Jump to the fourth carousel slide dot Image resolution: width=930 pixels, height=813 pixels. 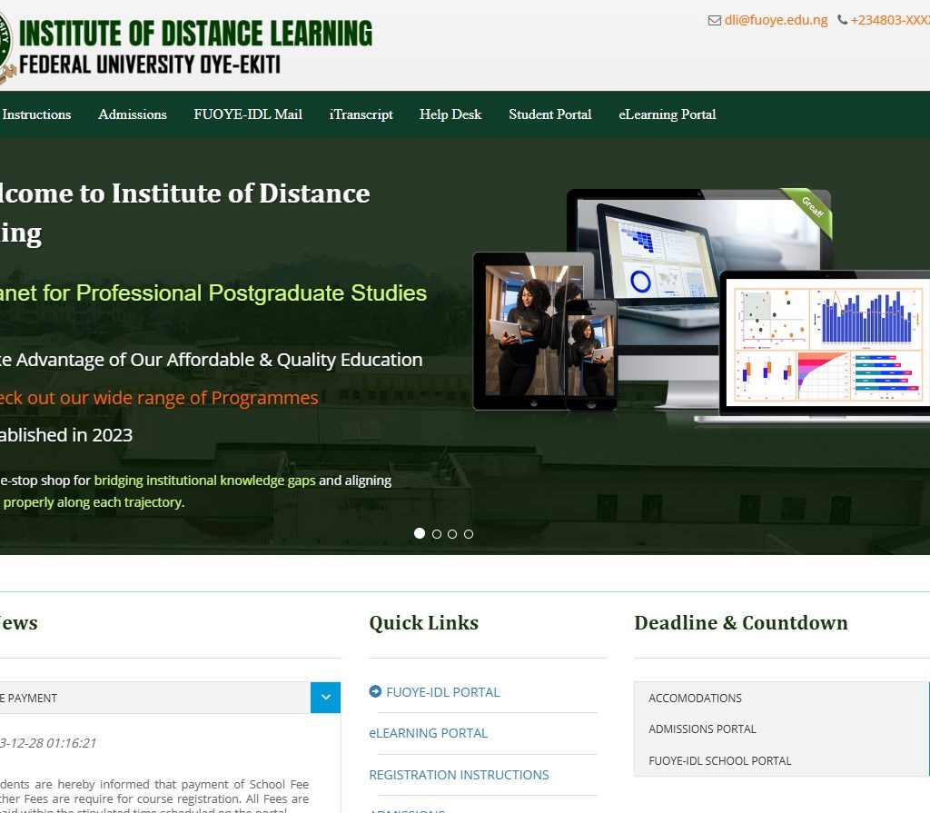(469, 534)
